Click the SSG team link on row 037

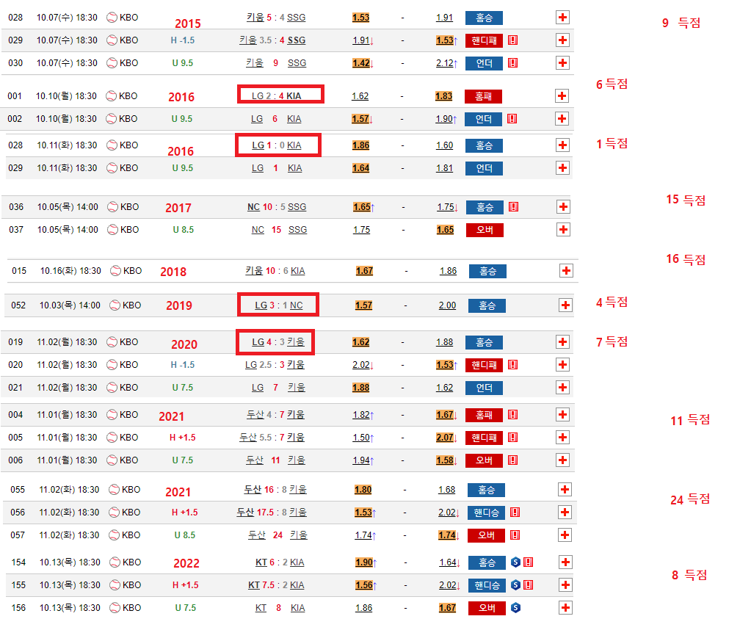pos(297,230)
